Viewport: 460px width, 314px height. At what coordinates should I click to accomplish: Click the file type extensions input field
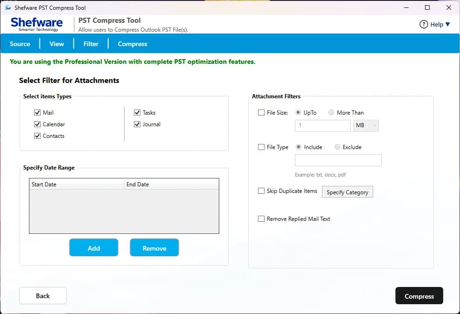338,160
